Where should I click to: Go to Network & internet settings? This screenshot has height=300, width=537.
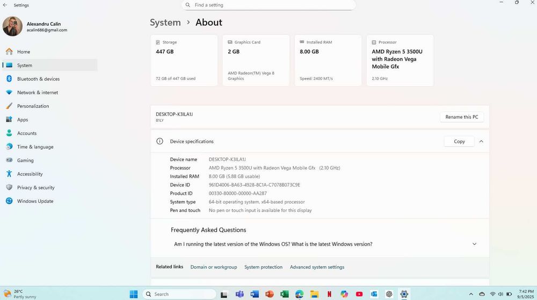pyautogui.click(x=49, y=92)
